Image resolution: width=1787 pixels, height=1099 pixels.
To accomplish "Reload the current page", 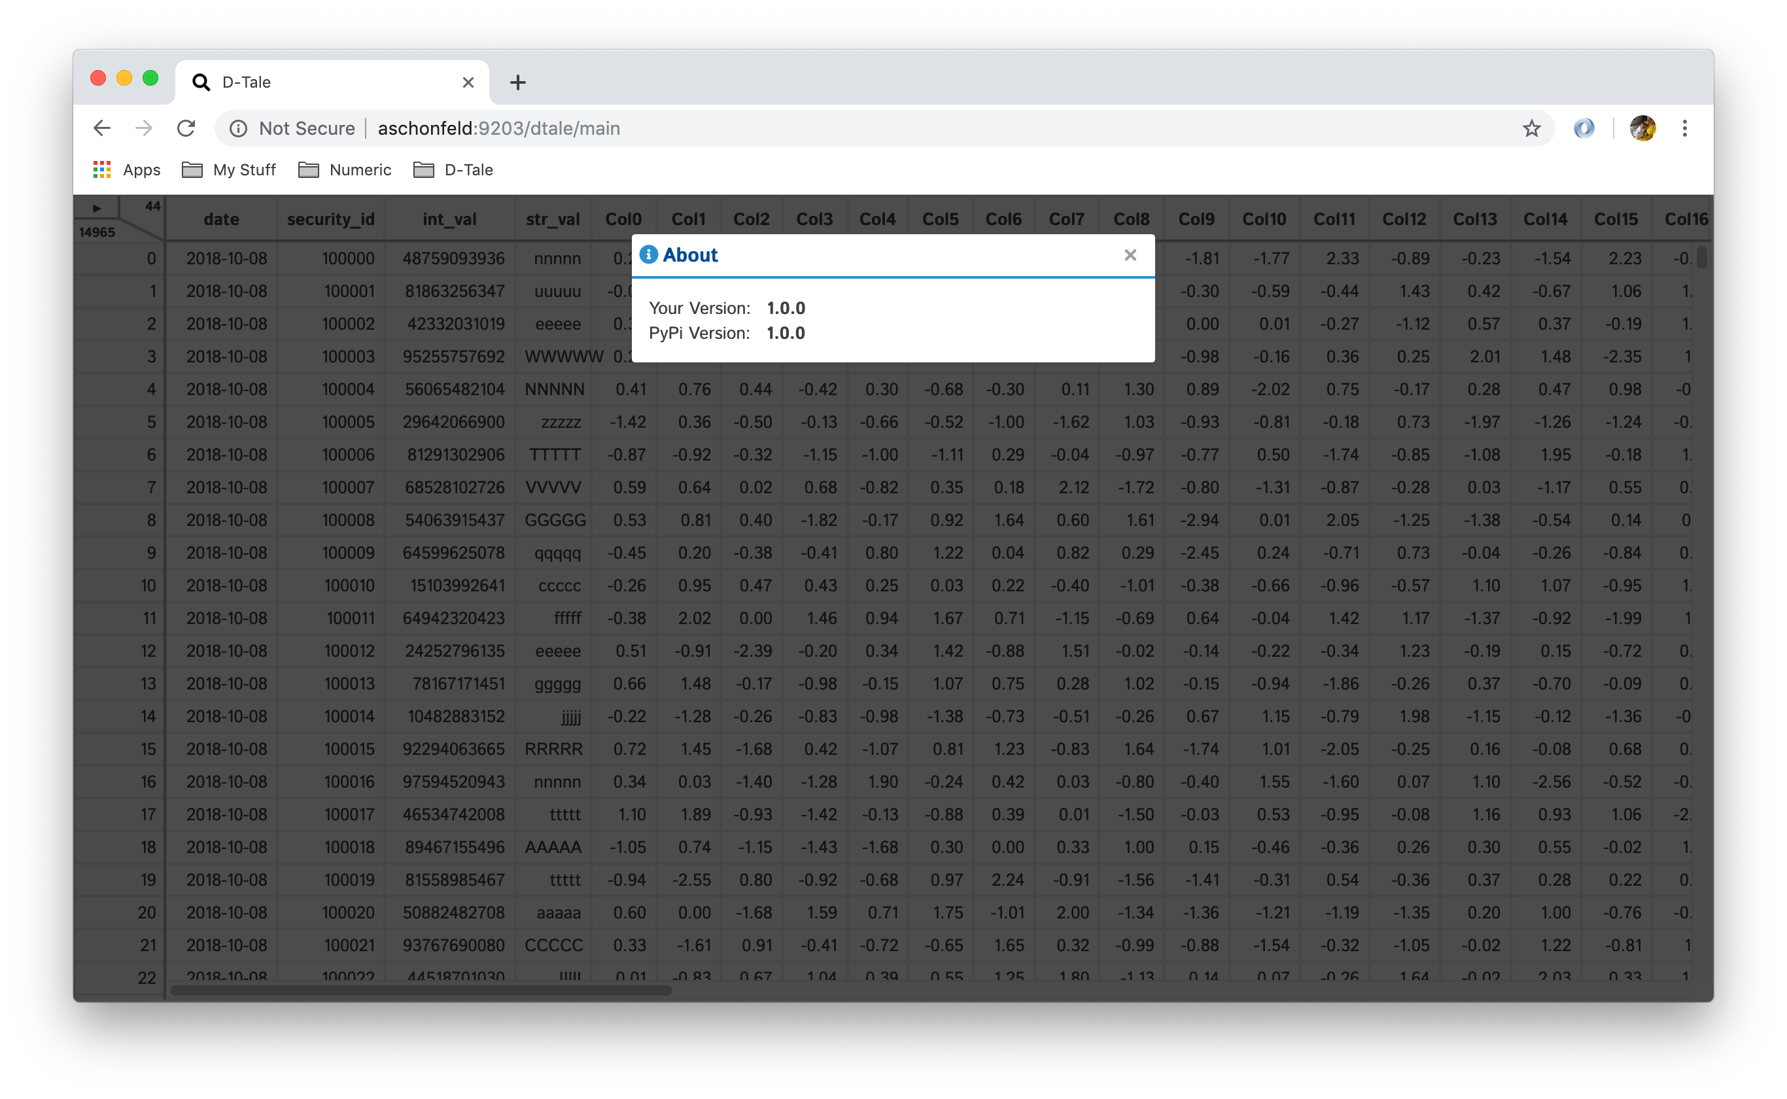I will 186,129.
